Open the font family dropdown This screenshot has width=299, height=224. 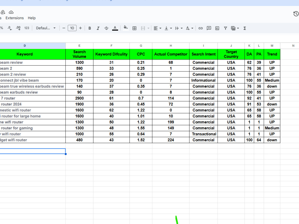click(x=46, y=28)
